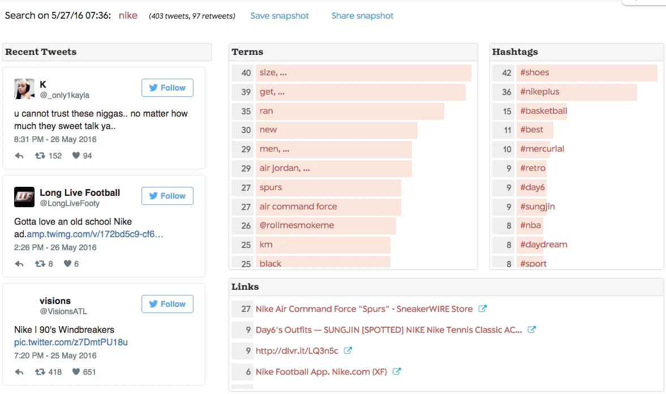Open tweet timestamp 7:20 PM - 25 May 2016
Viewport: 666px width, 394px height.
tap(55, 356)
